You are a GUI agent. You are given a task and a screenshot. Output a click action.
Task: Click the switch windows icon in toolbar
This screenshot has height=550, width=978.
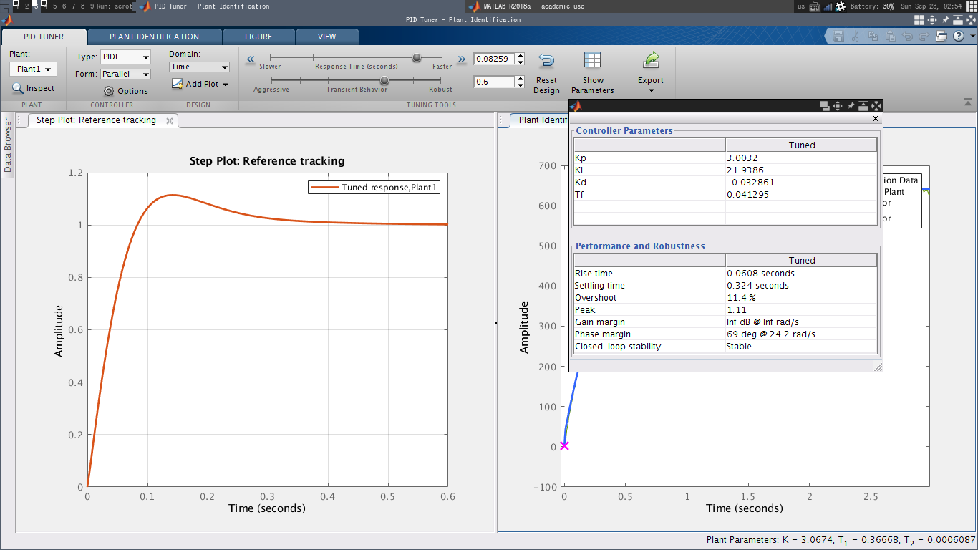coord(942,36)
